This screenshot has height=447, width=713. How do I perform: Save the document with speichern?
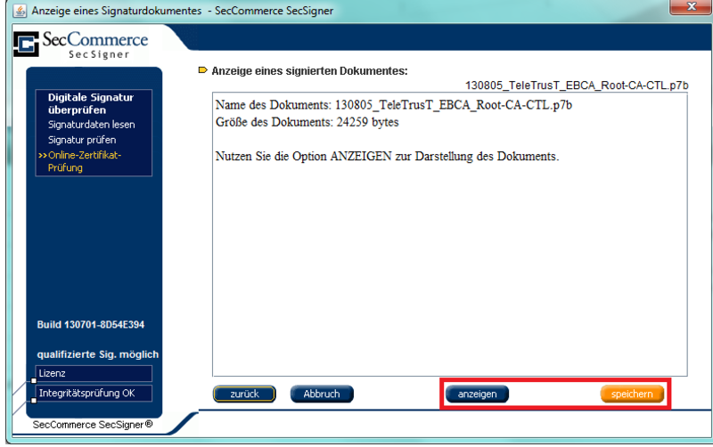click(x=632, y=394)
